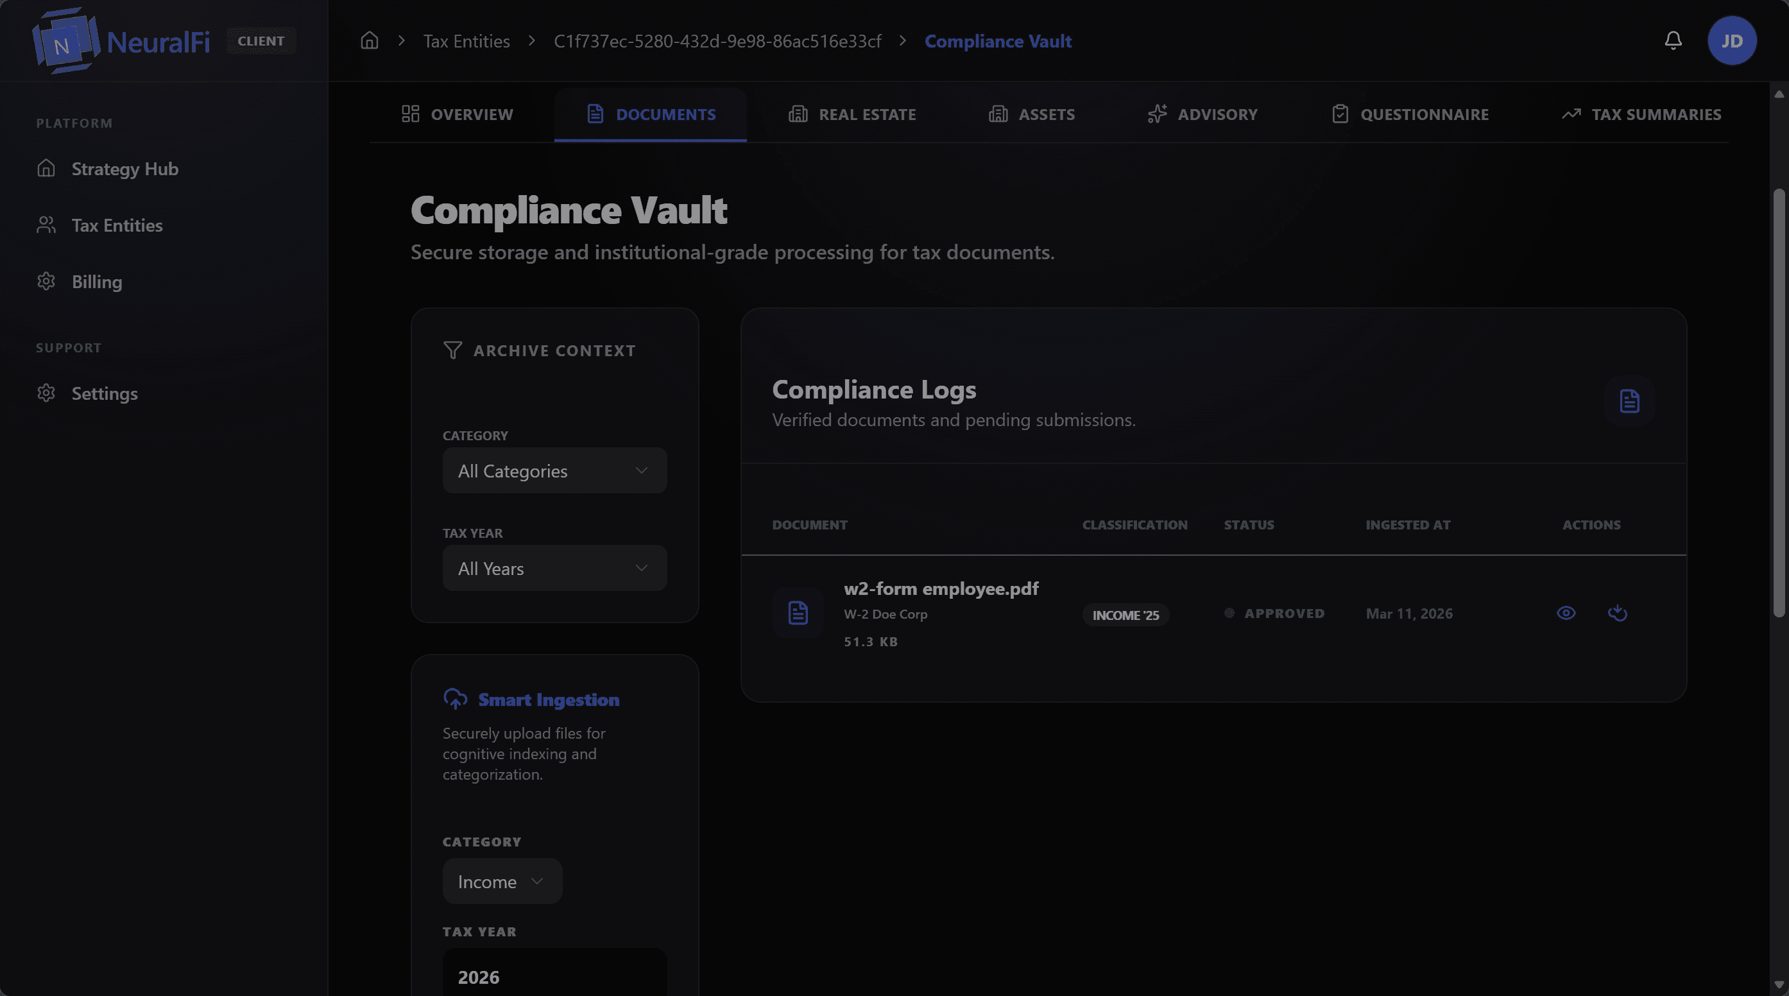This screenshot has height=996, width=1789.
Task: Click the Mar 11, 2026 ingested date
Action: 1409,614
